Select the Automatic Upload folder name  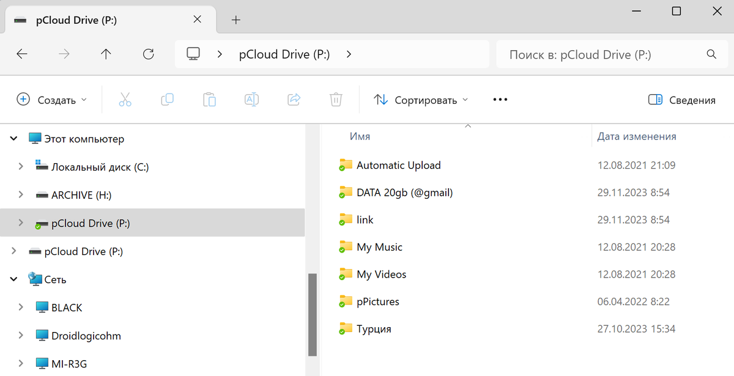coord(399,165)
